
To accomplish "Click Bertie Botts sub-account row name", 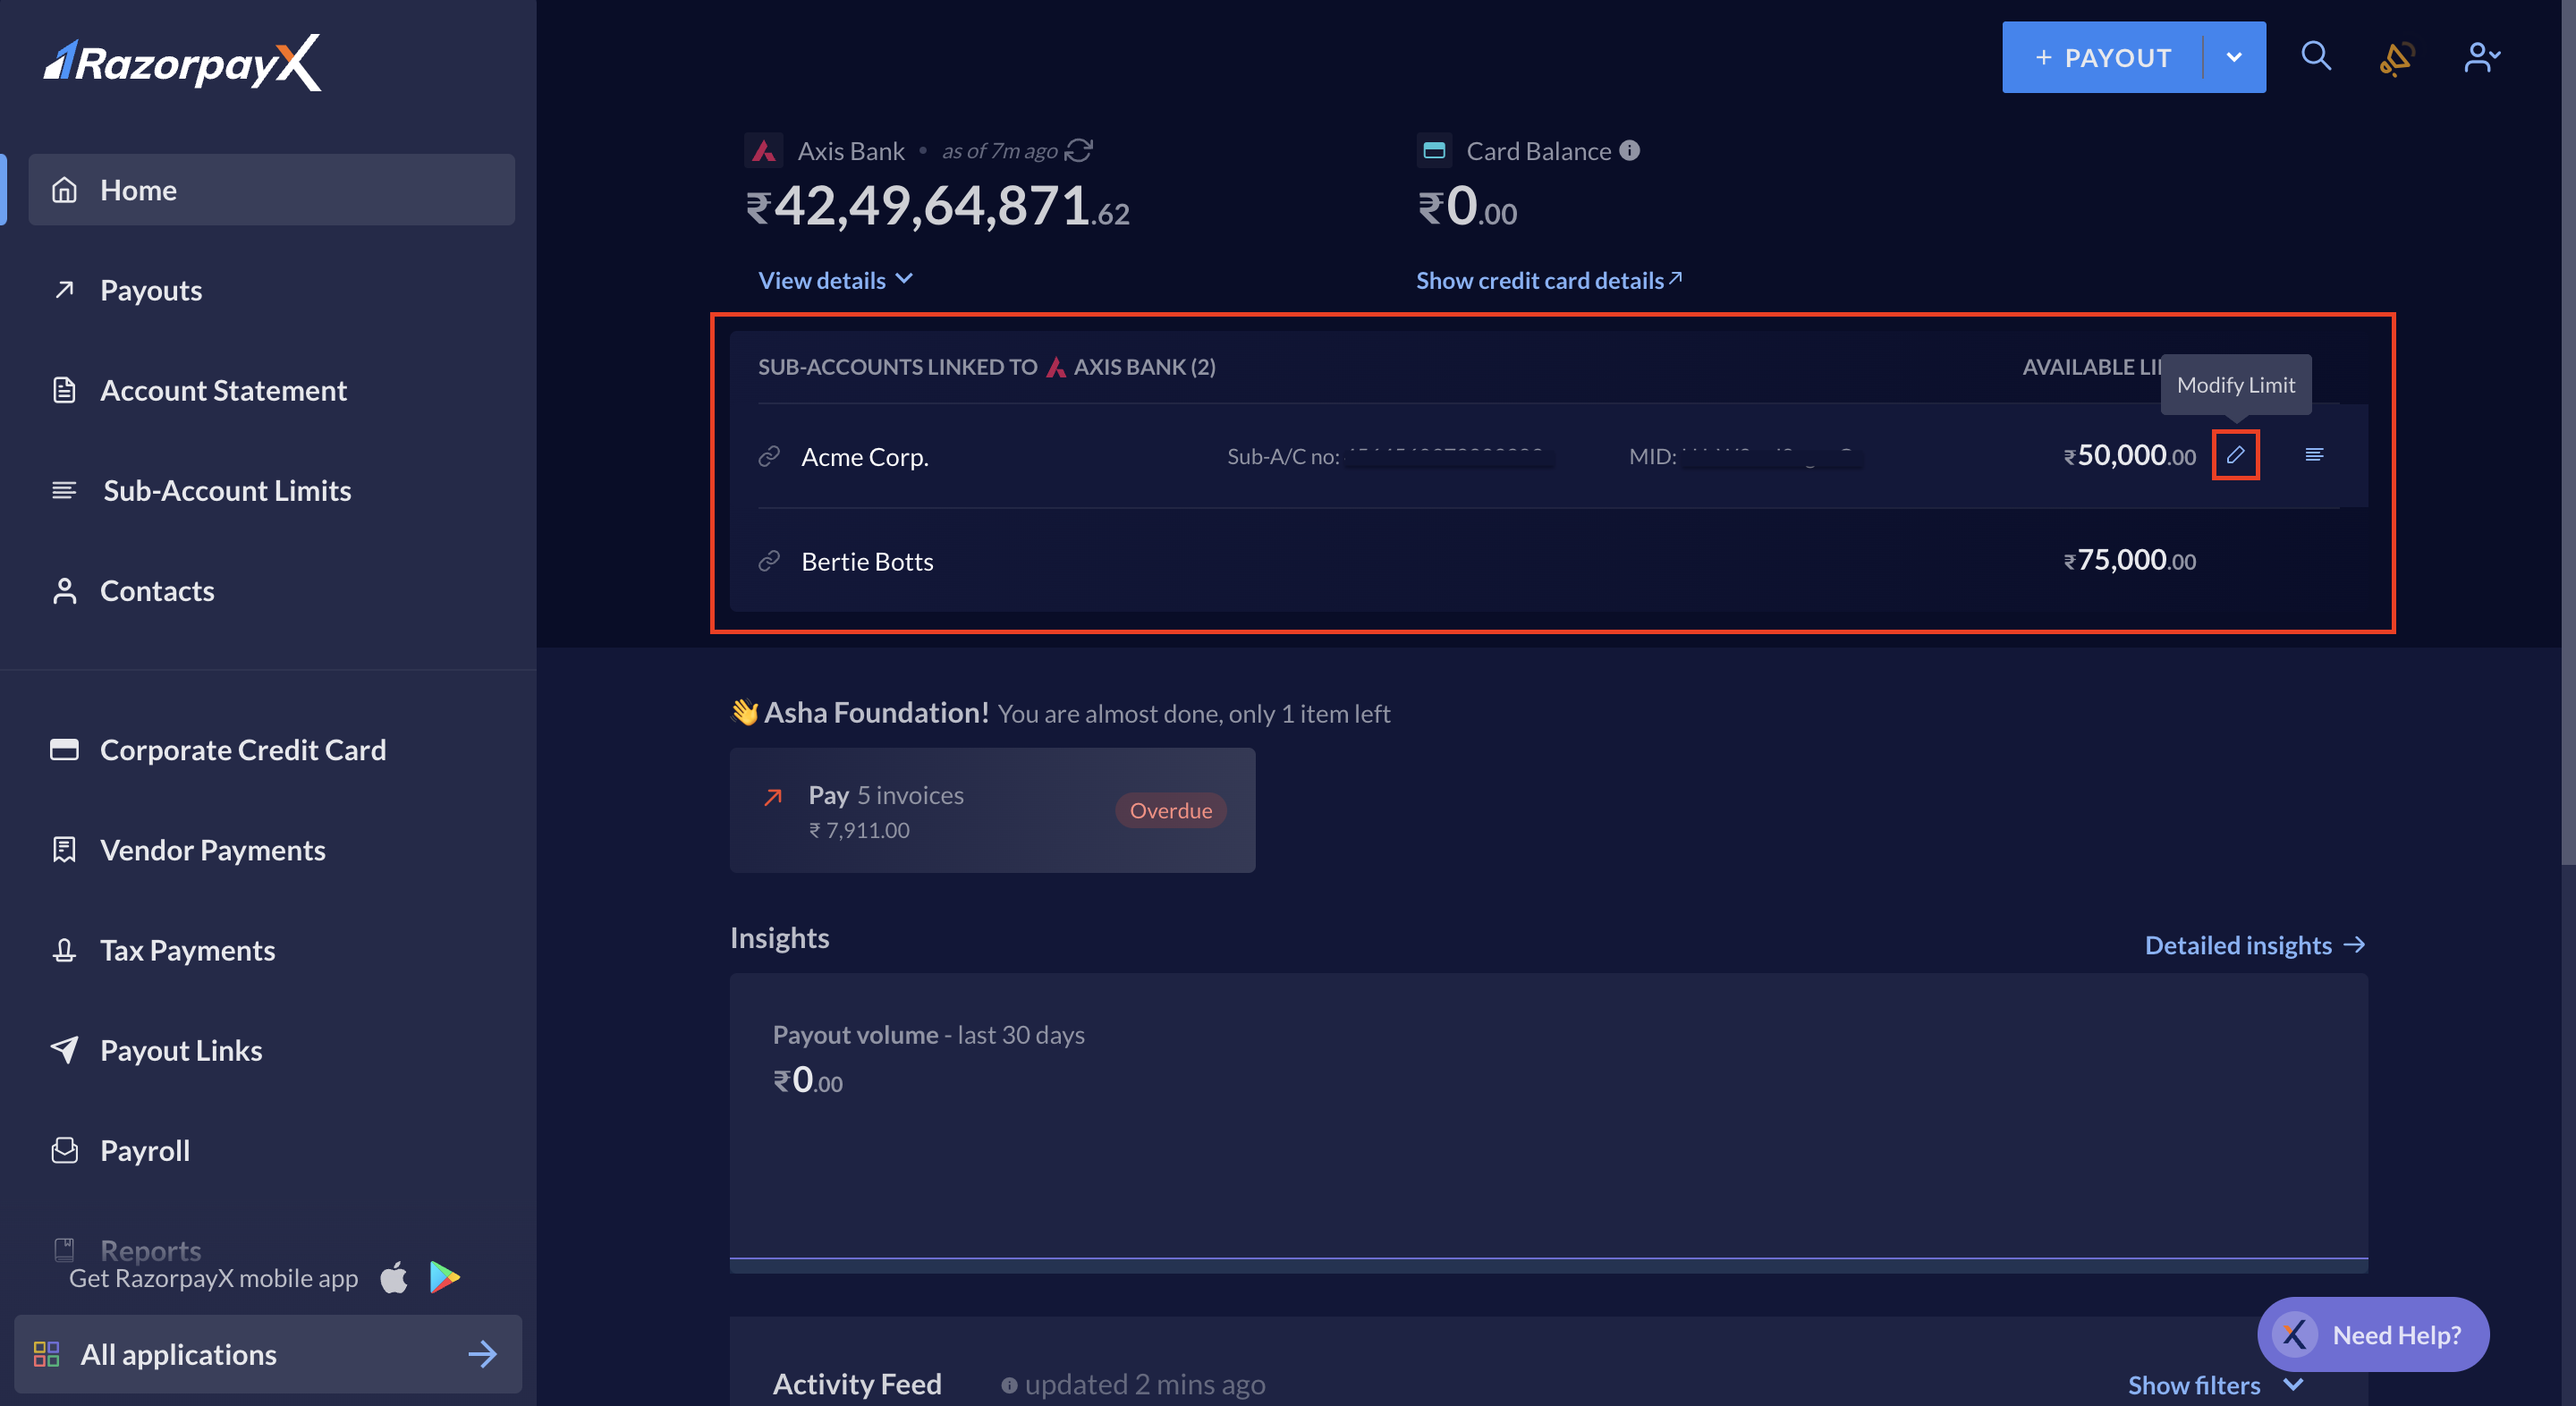I will (867, 561).
